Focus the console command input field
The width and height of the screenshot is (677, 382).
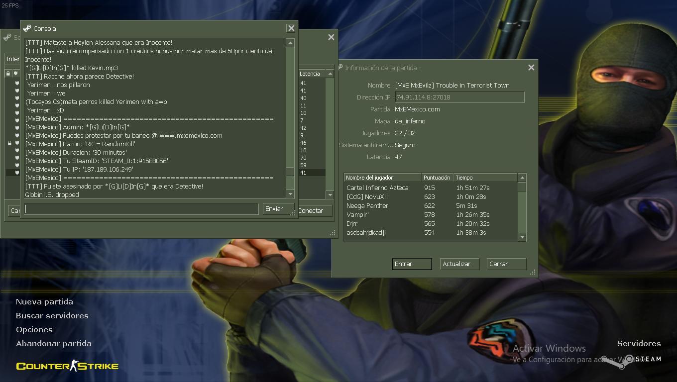(141, 209)
